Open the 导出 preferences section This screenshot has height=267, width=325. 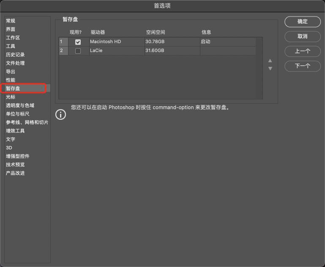(x=11, y=72)
